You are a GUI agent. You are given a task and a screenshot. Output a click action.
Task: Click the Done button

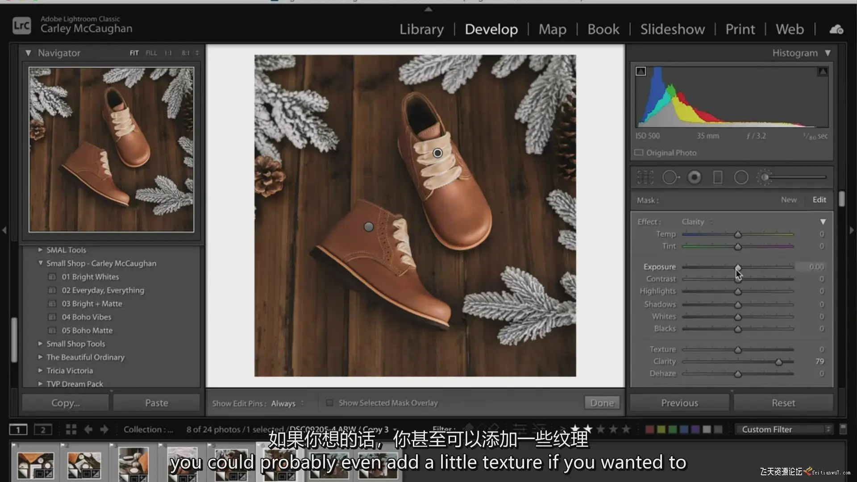tap(602, 403)
